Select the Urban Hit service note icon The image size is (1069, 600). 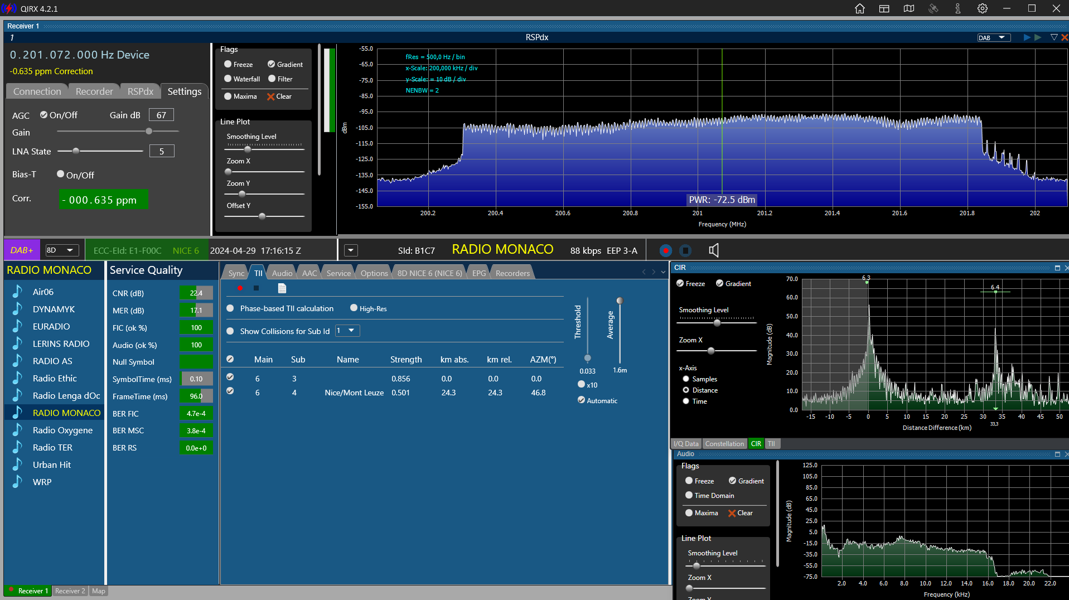click(18, 464)
